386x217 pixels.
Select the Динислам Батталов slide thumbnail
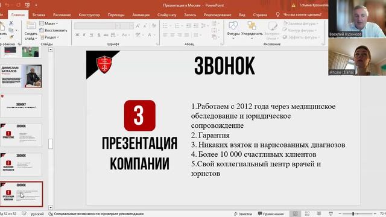pyautogui.click(x=21, y=76)
